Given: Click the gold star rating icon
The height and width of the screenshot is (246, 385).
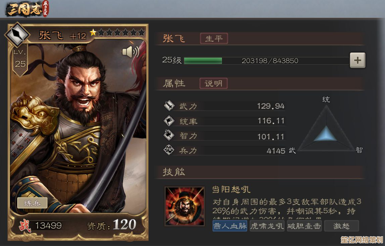Looking at the screenshot, I should [93, 32].
